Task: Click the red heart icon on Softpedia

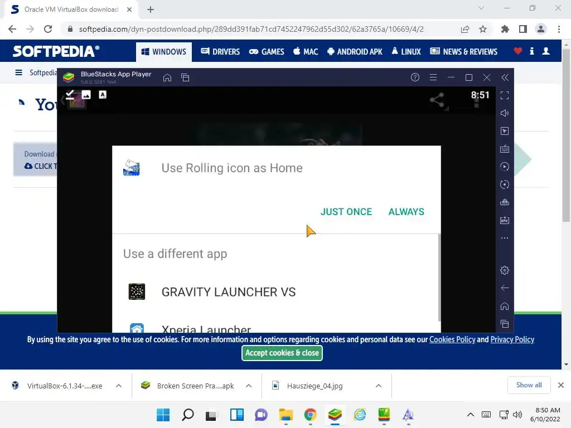Action: (x=518, y=51)
